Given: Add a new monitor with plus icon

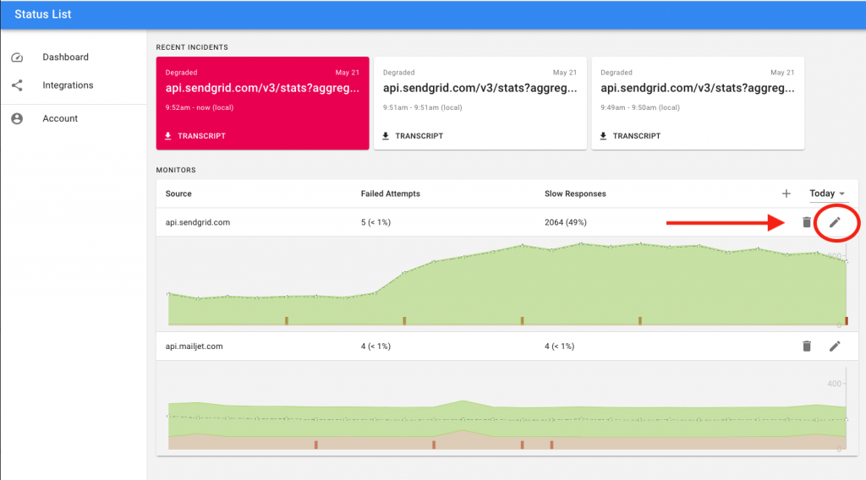Looking at the screenshot, I should [786, 194].
